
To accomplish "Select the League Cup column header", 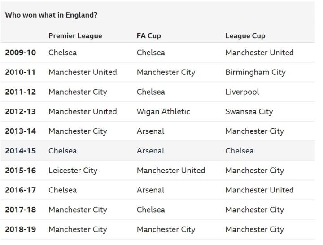I will (245, 36).
